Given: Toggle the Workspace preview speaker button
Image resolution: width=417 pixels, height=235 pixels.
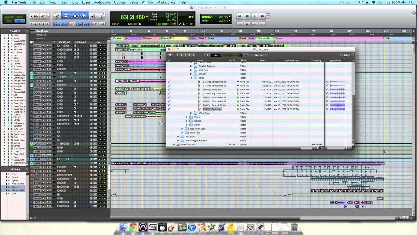Looking at the screenshot, I should (x=207, y=55).
